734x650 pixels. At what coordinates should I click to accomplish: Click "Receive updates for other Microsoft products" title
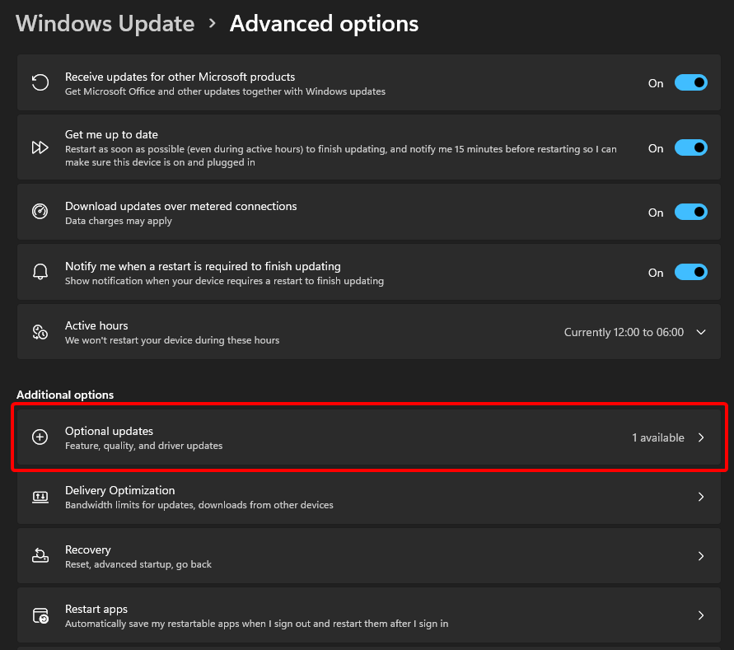point(180,77)
